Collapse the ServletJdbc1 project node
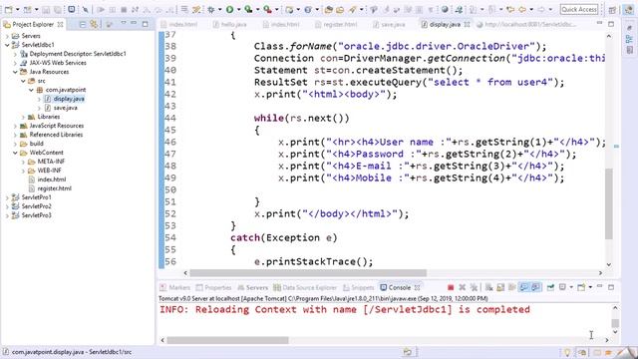This screenshot has width=638, height=359. pos(7,45)
